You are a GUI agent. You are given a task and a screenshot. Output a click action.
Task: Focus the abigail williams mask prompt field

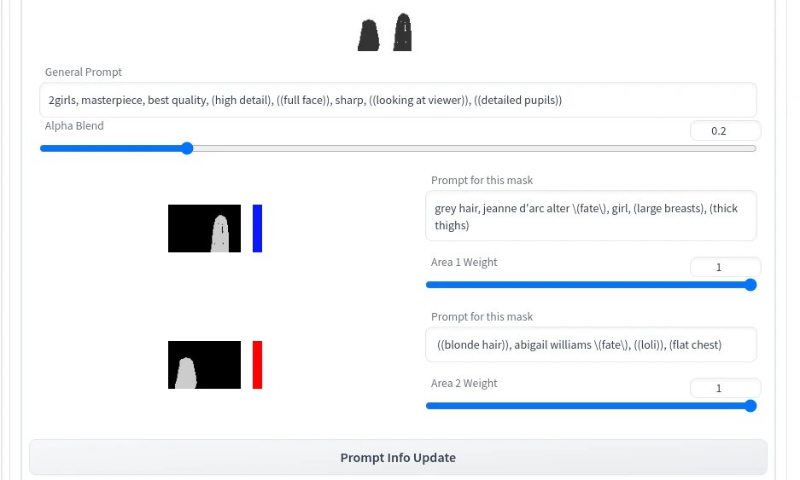591,344
